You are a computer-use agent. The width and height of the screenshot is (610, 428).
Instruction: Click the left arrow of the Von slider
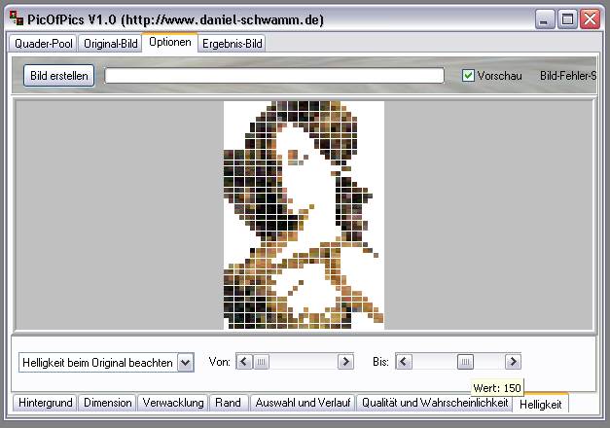(244, 362)
